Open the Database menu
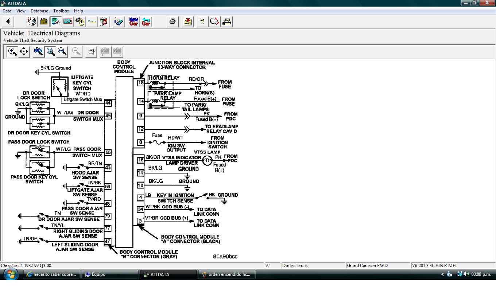This screenshot has height=286, width=496. coord(39,11)
